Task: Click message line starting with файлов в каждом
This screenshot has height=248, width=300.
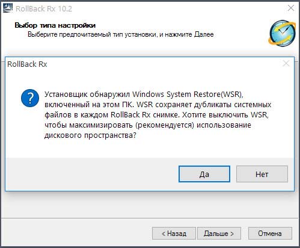Action: [x=156, y=115]
